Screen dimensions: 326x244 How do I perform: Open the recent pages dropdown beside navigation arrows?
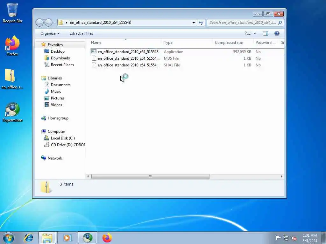click(55, 23)
